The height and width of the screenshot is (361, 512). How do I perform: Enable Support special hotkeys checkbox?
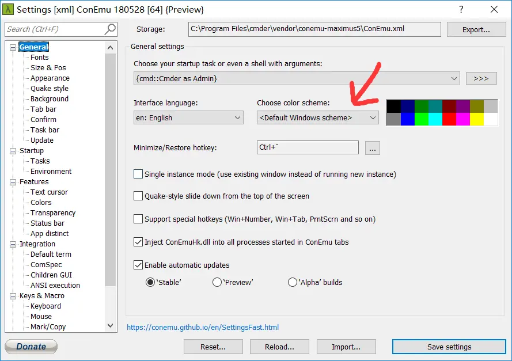point(138,219)
